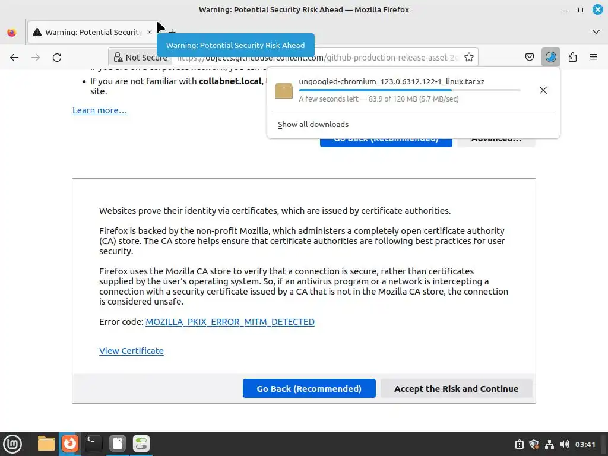Click the forward navigation arrow
The height and width of the screenshot is (456, 608).
pyautogui.click(x=36, y=58)
